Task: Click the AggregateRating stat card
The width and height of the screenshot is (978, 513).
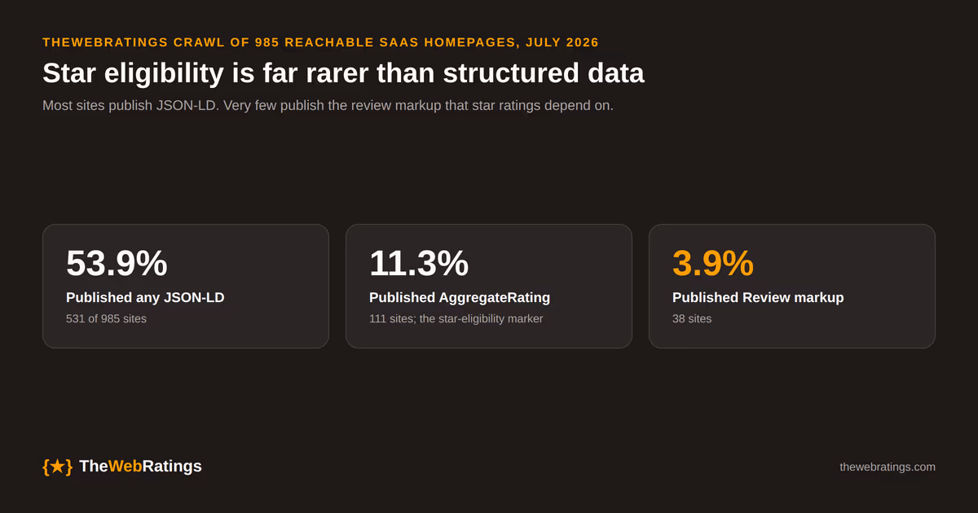Action: [x=489, y=287]
